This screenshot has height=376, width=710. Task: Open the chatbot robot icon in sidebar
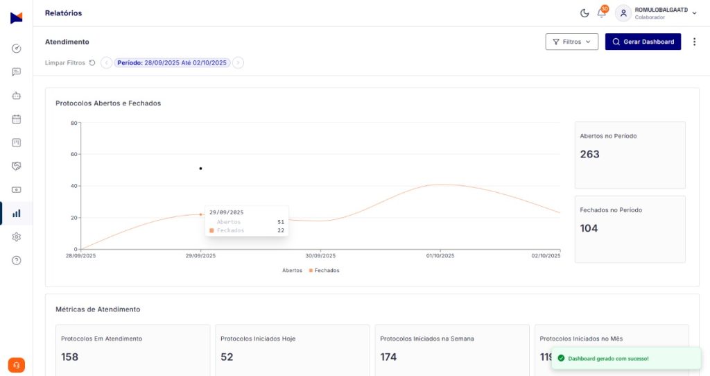[17, 96]
